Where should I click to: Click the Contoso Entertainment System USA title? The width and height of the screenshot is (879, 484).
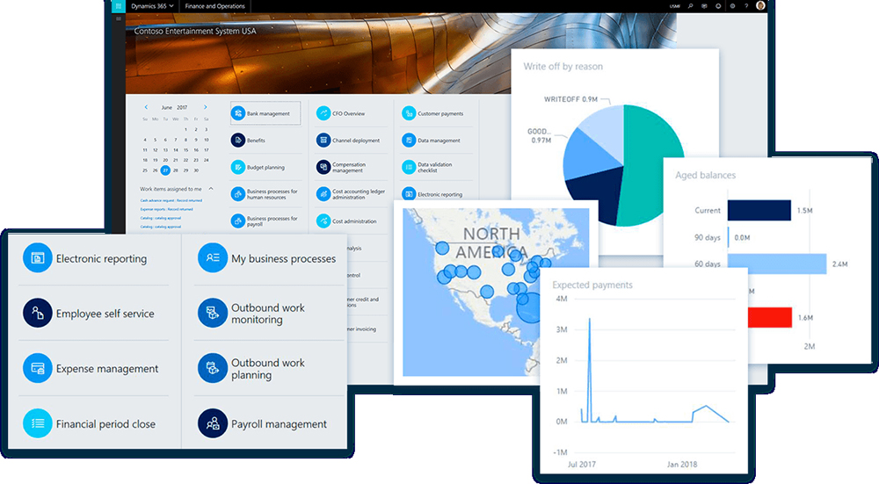[x=195, y=31]
